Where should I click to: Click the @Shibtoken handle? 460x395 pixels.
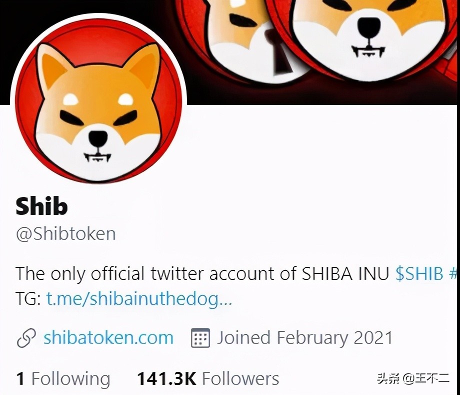pyautogui.click(x=65, y=234)
